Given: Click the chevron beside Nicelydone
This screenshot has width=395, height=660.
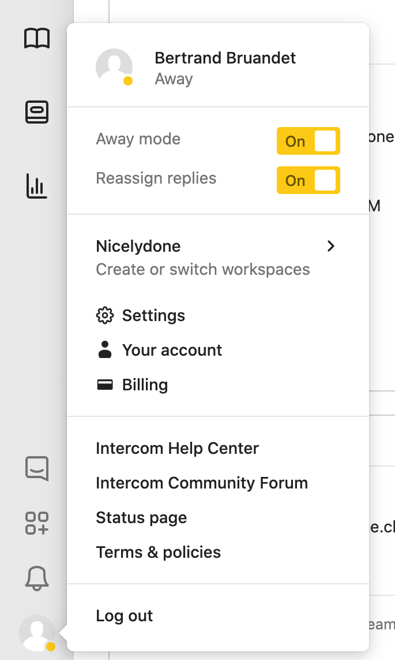Looking at the screenshot, I should (330, 246).
